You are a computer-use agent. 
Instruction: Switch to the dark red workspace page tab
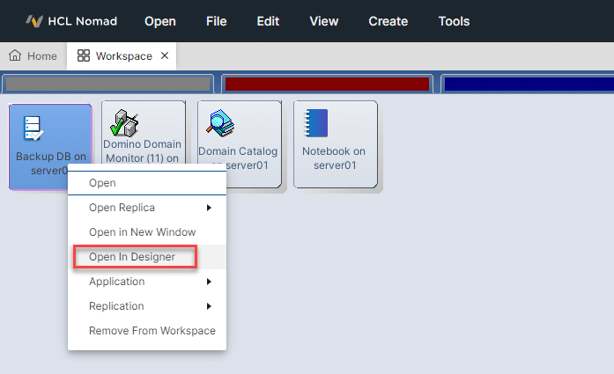327,84
